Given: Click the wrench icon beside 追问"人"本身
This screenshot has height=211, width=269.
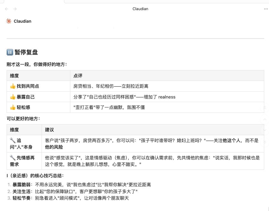Looking at the screenshot, I should (x=13, y=141).
